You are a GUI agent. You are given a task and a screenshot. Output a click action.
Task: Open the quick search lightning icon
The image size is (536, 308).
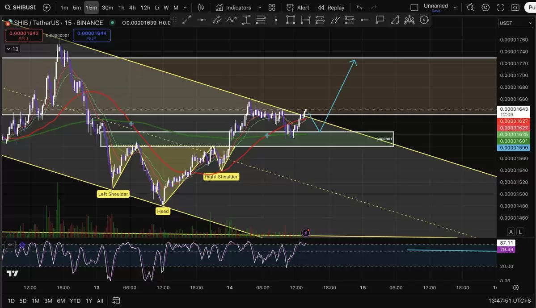(x=471, y=8)
